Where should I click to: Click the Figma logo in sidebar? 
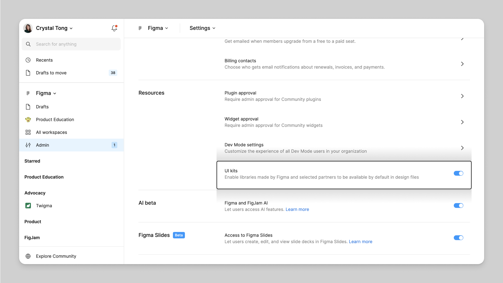pyautogui.click(x=28, y=93)
